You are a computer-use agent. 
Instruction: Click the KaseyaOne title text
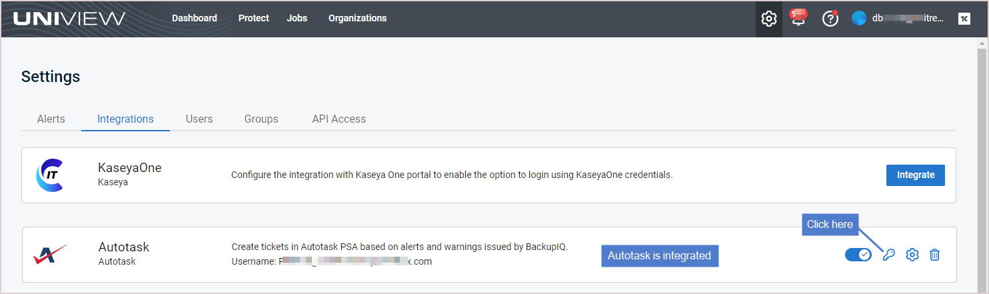[x=130, y=168]
